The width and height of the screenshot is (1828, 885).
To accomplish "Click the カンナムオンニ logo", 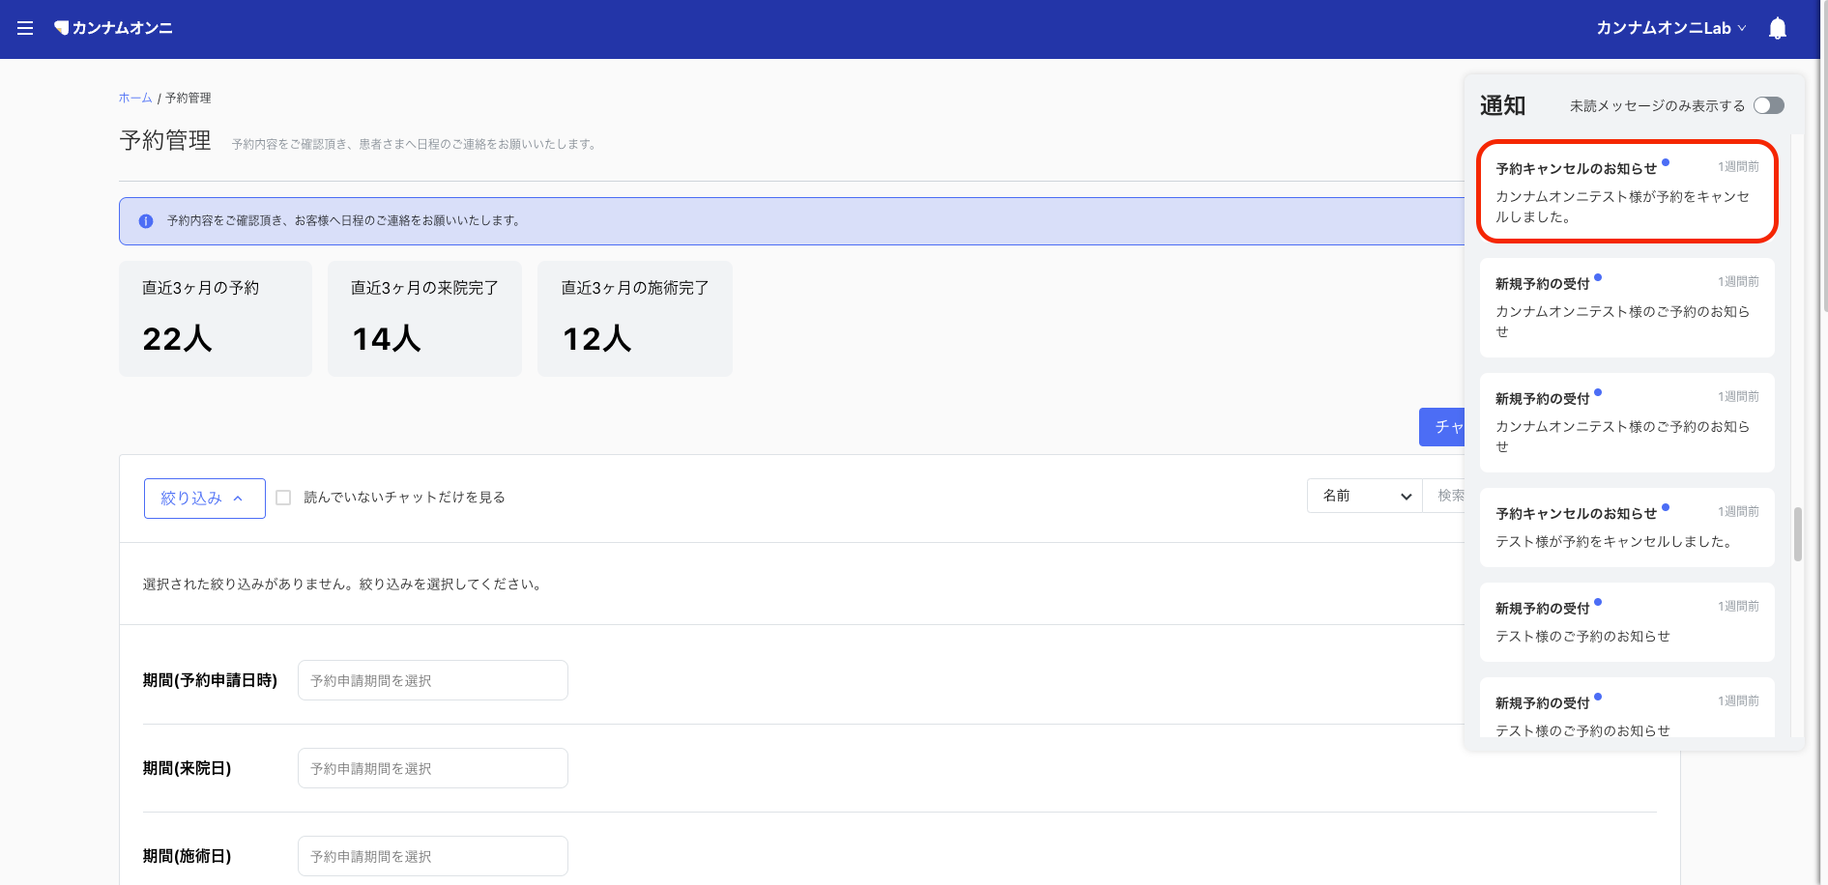I will 113,28.
